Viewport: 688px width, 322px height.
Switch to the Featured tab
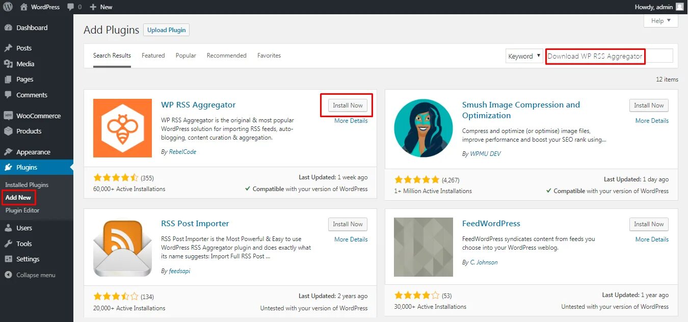153,56
